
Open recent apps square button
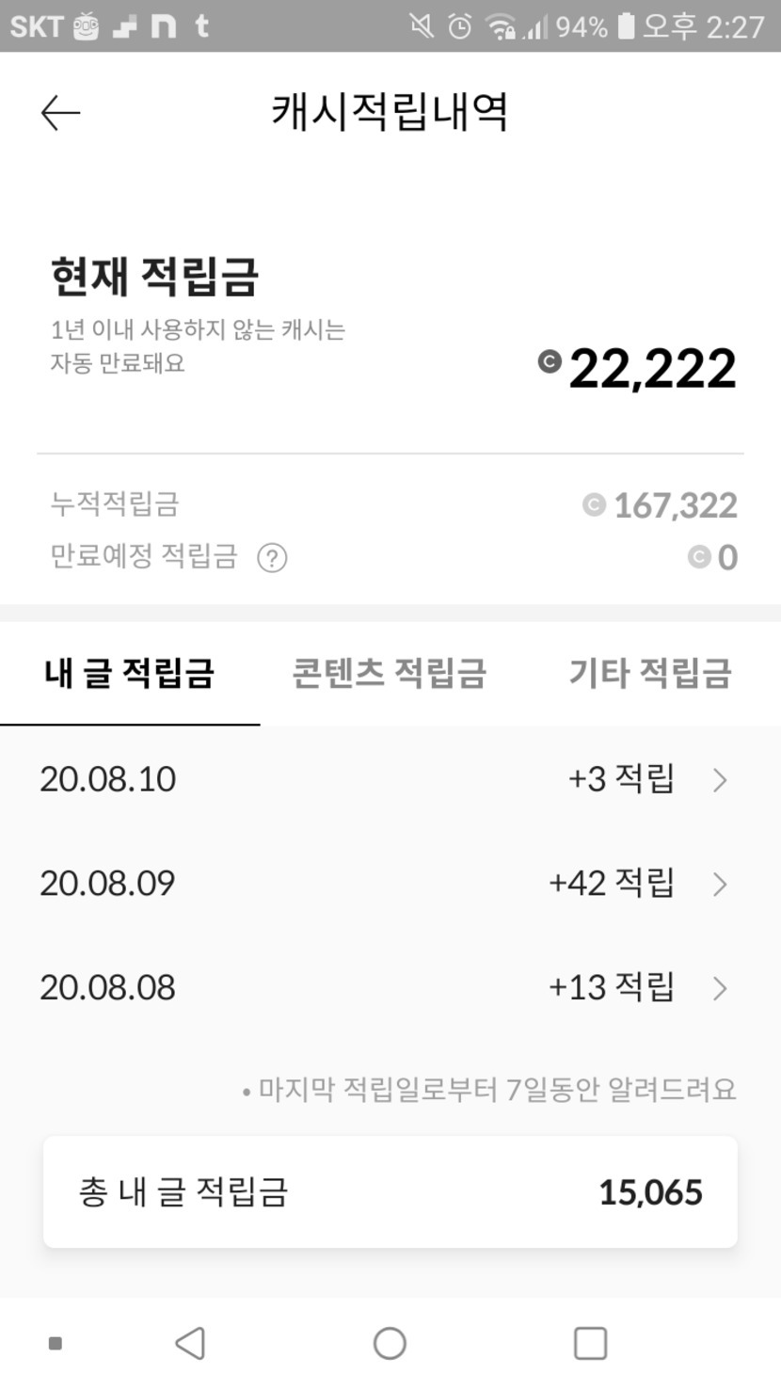tap(590, 1343)
